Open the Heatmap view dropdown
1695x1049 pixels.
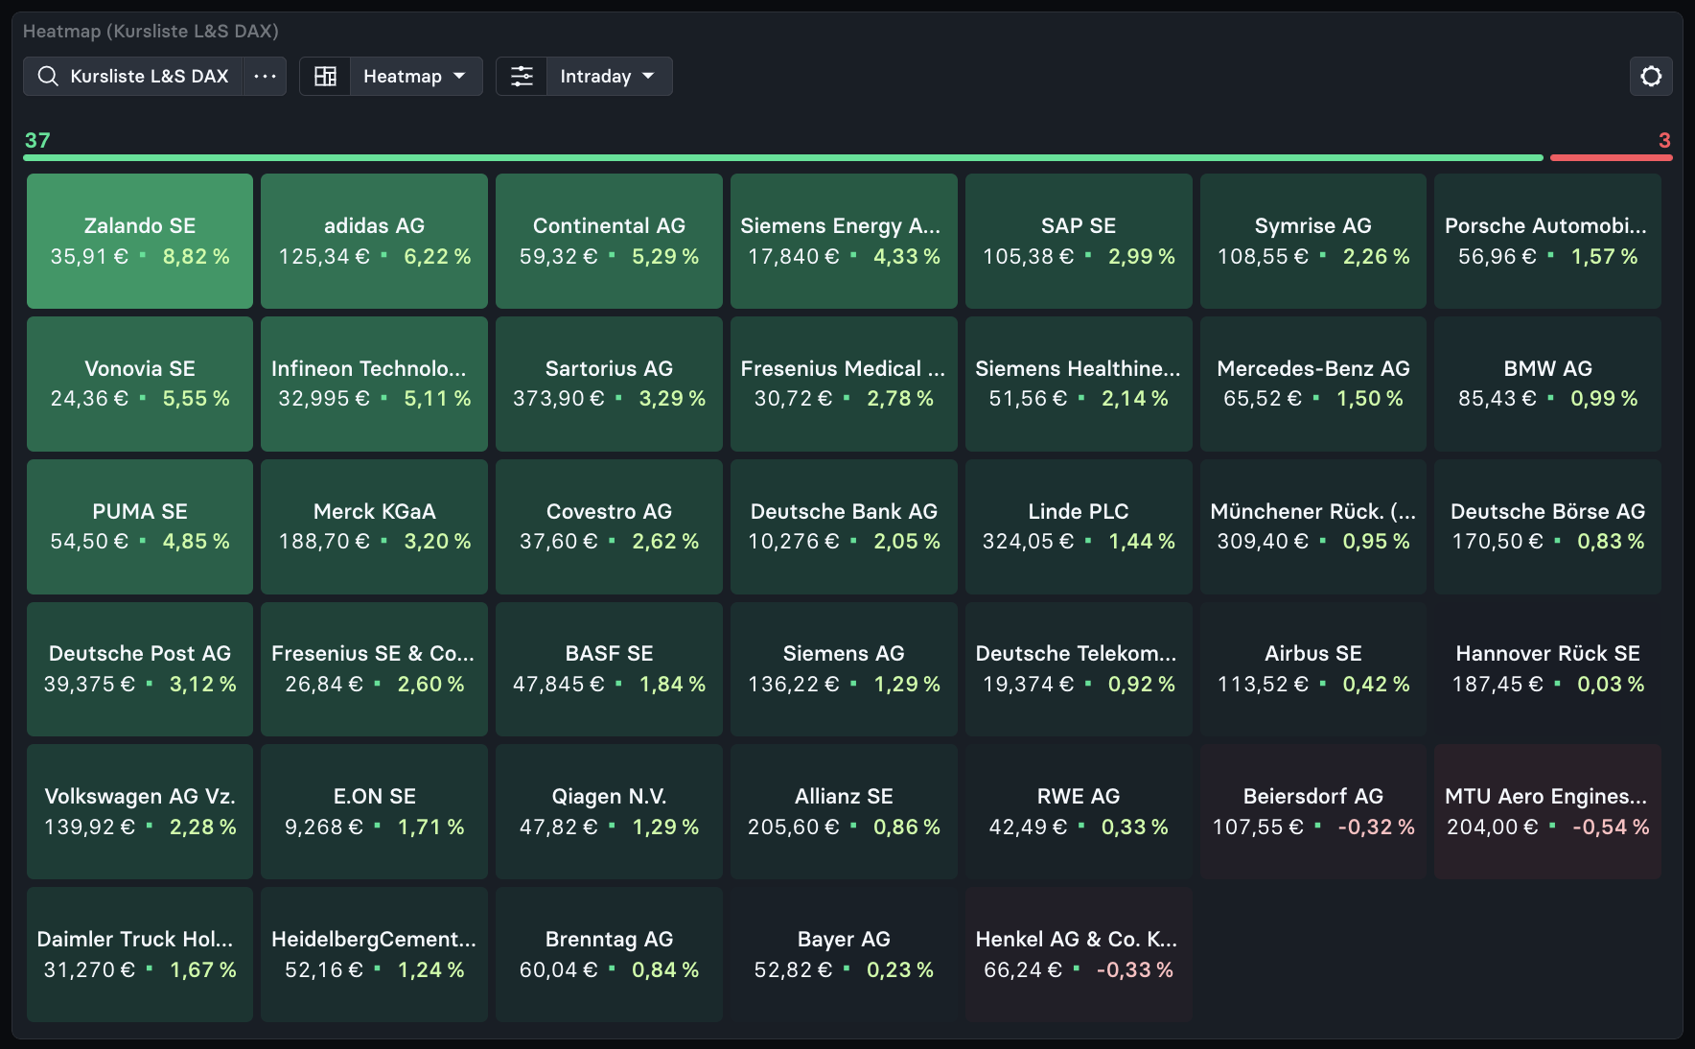point(415,76)
